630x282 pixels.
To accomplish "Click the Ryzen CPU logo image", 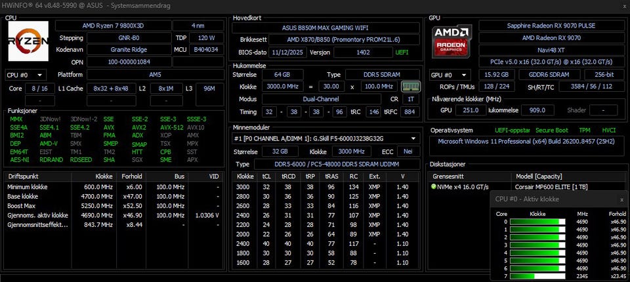I will click(28, 41).
